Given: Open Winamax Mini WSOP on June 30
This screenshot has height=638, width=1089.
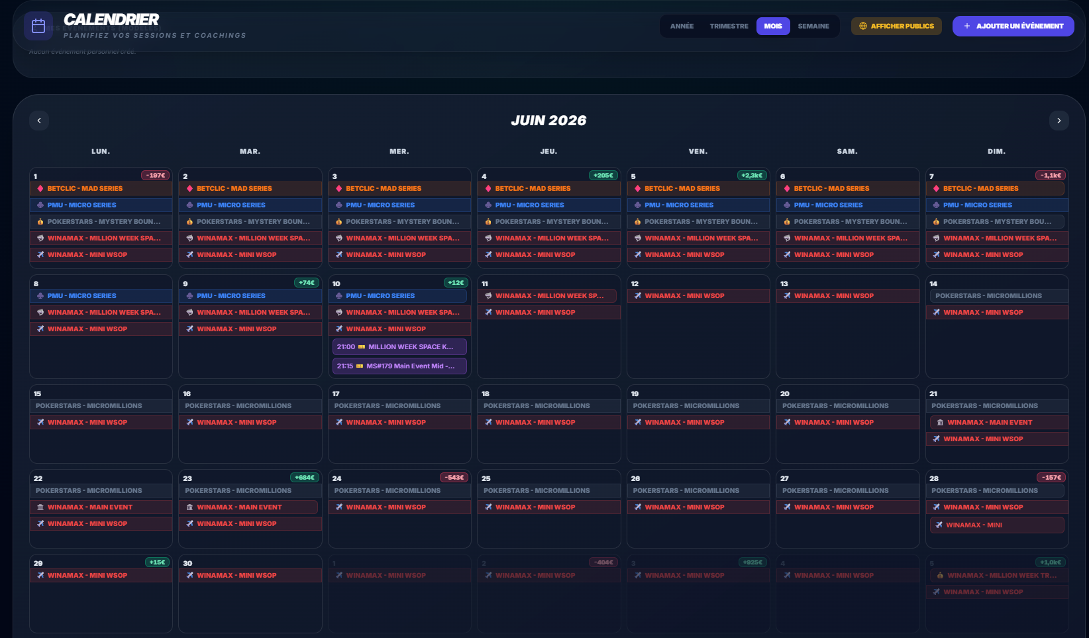Looking at the screenshot, I should (x=250, y=576).
